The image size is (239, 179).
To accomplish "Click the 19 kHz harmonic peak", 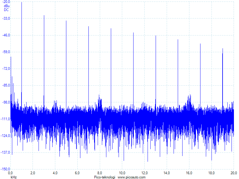I will (x=223, y=78).
